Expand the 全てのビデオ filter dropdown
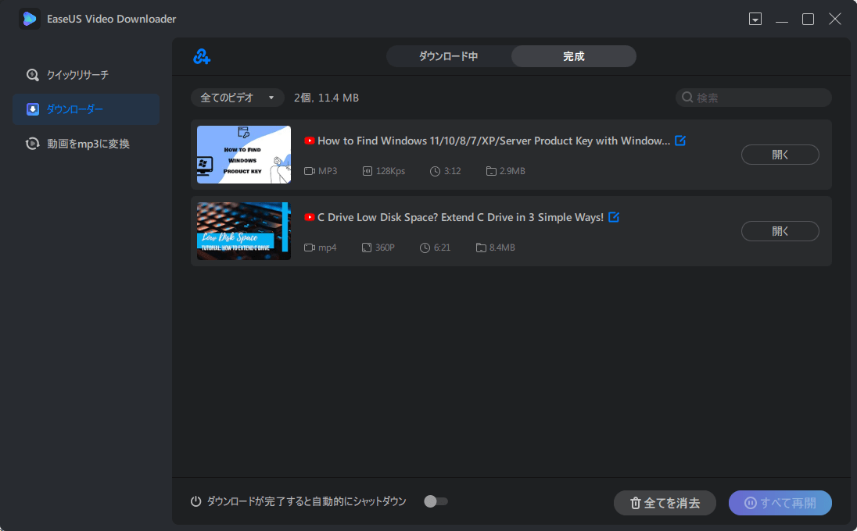 click(x=237, y=98)
